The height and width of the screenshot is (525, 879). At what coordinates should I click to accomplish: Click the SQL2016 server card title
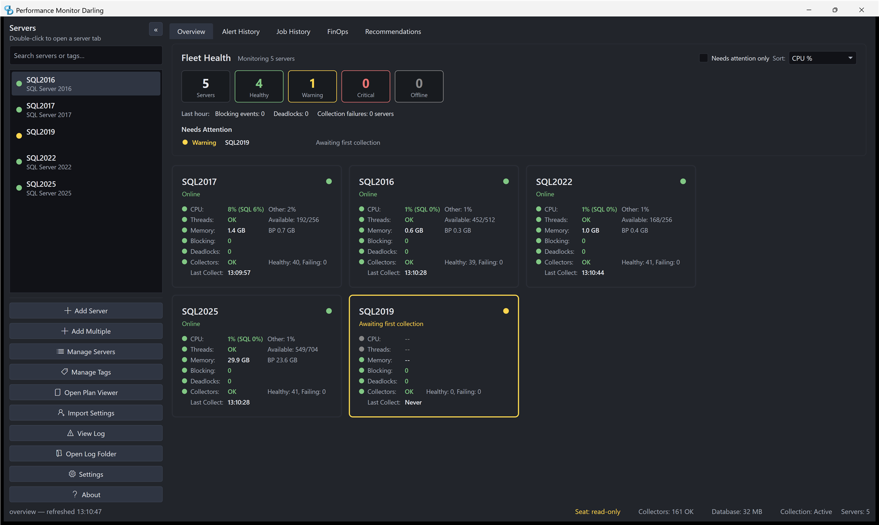click(x=376, y=182)
